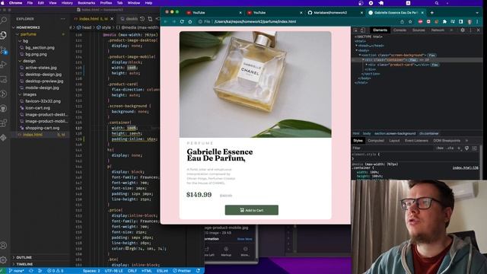Viewport: 487px width, 274px height.
Task: Click the HTML language mode in status bar
Action: click(147, 271)
